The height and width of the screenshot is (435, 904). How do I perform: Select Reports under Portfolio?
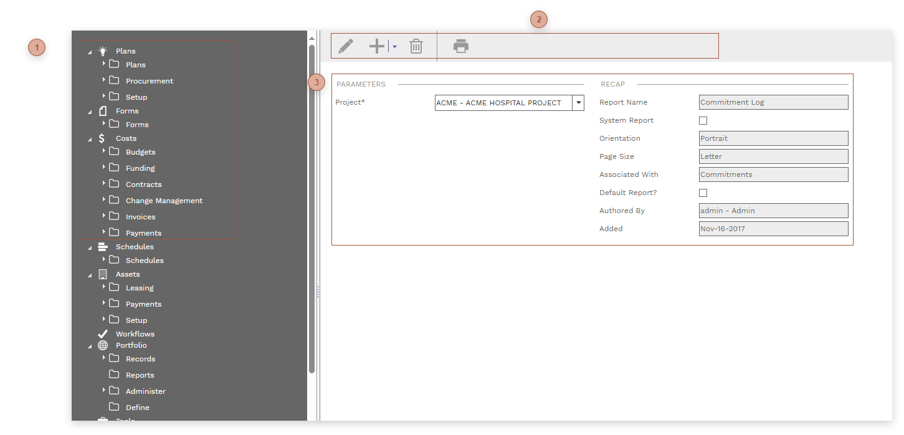coord(140,375)
